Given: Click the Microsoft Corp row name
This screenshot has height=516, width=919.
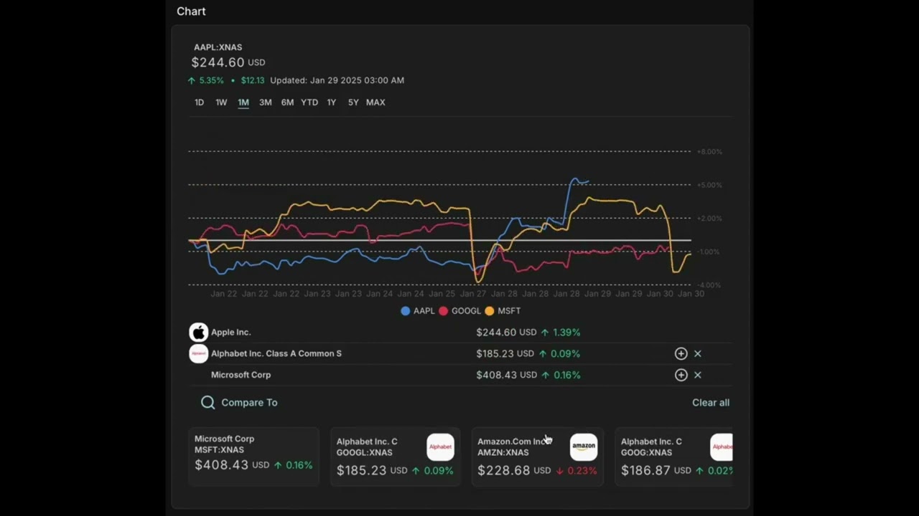Looking at the screenshot, I should point(241,375).
